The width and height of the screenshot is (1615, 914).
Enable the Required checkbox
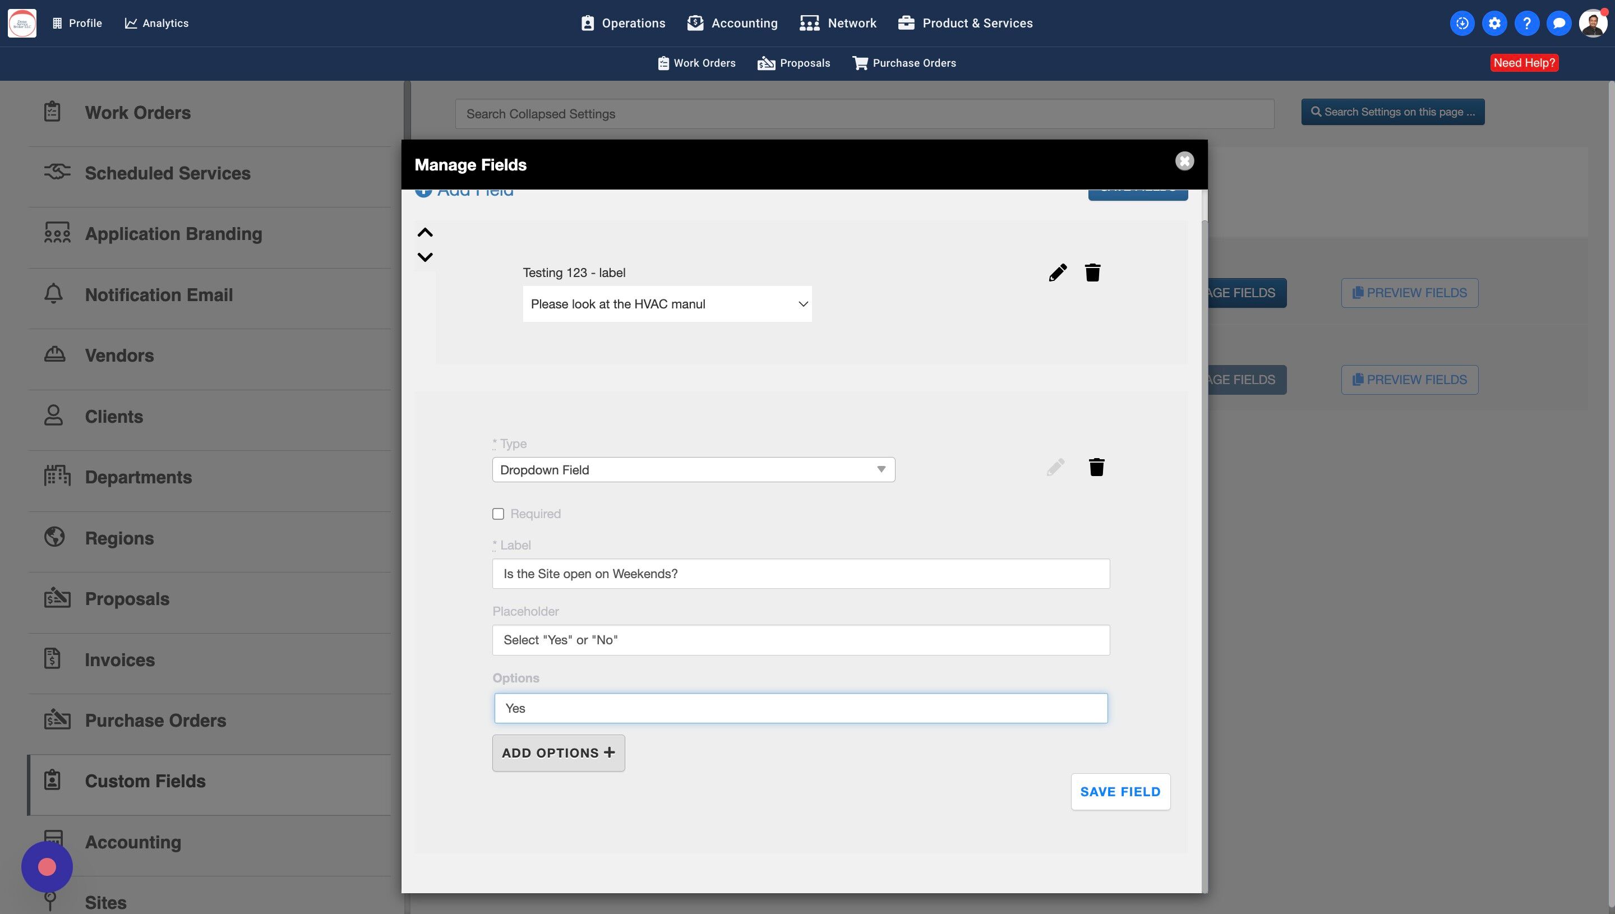499,514
